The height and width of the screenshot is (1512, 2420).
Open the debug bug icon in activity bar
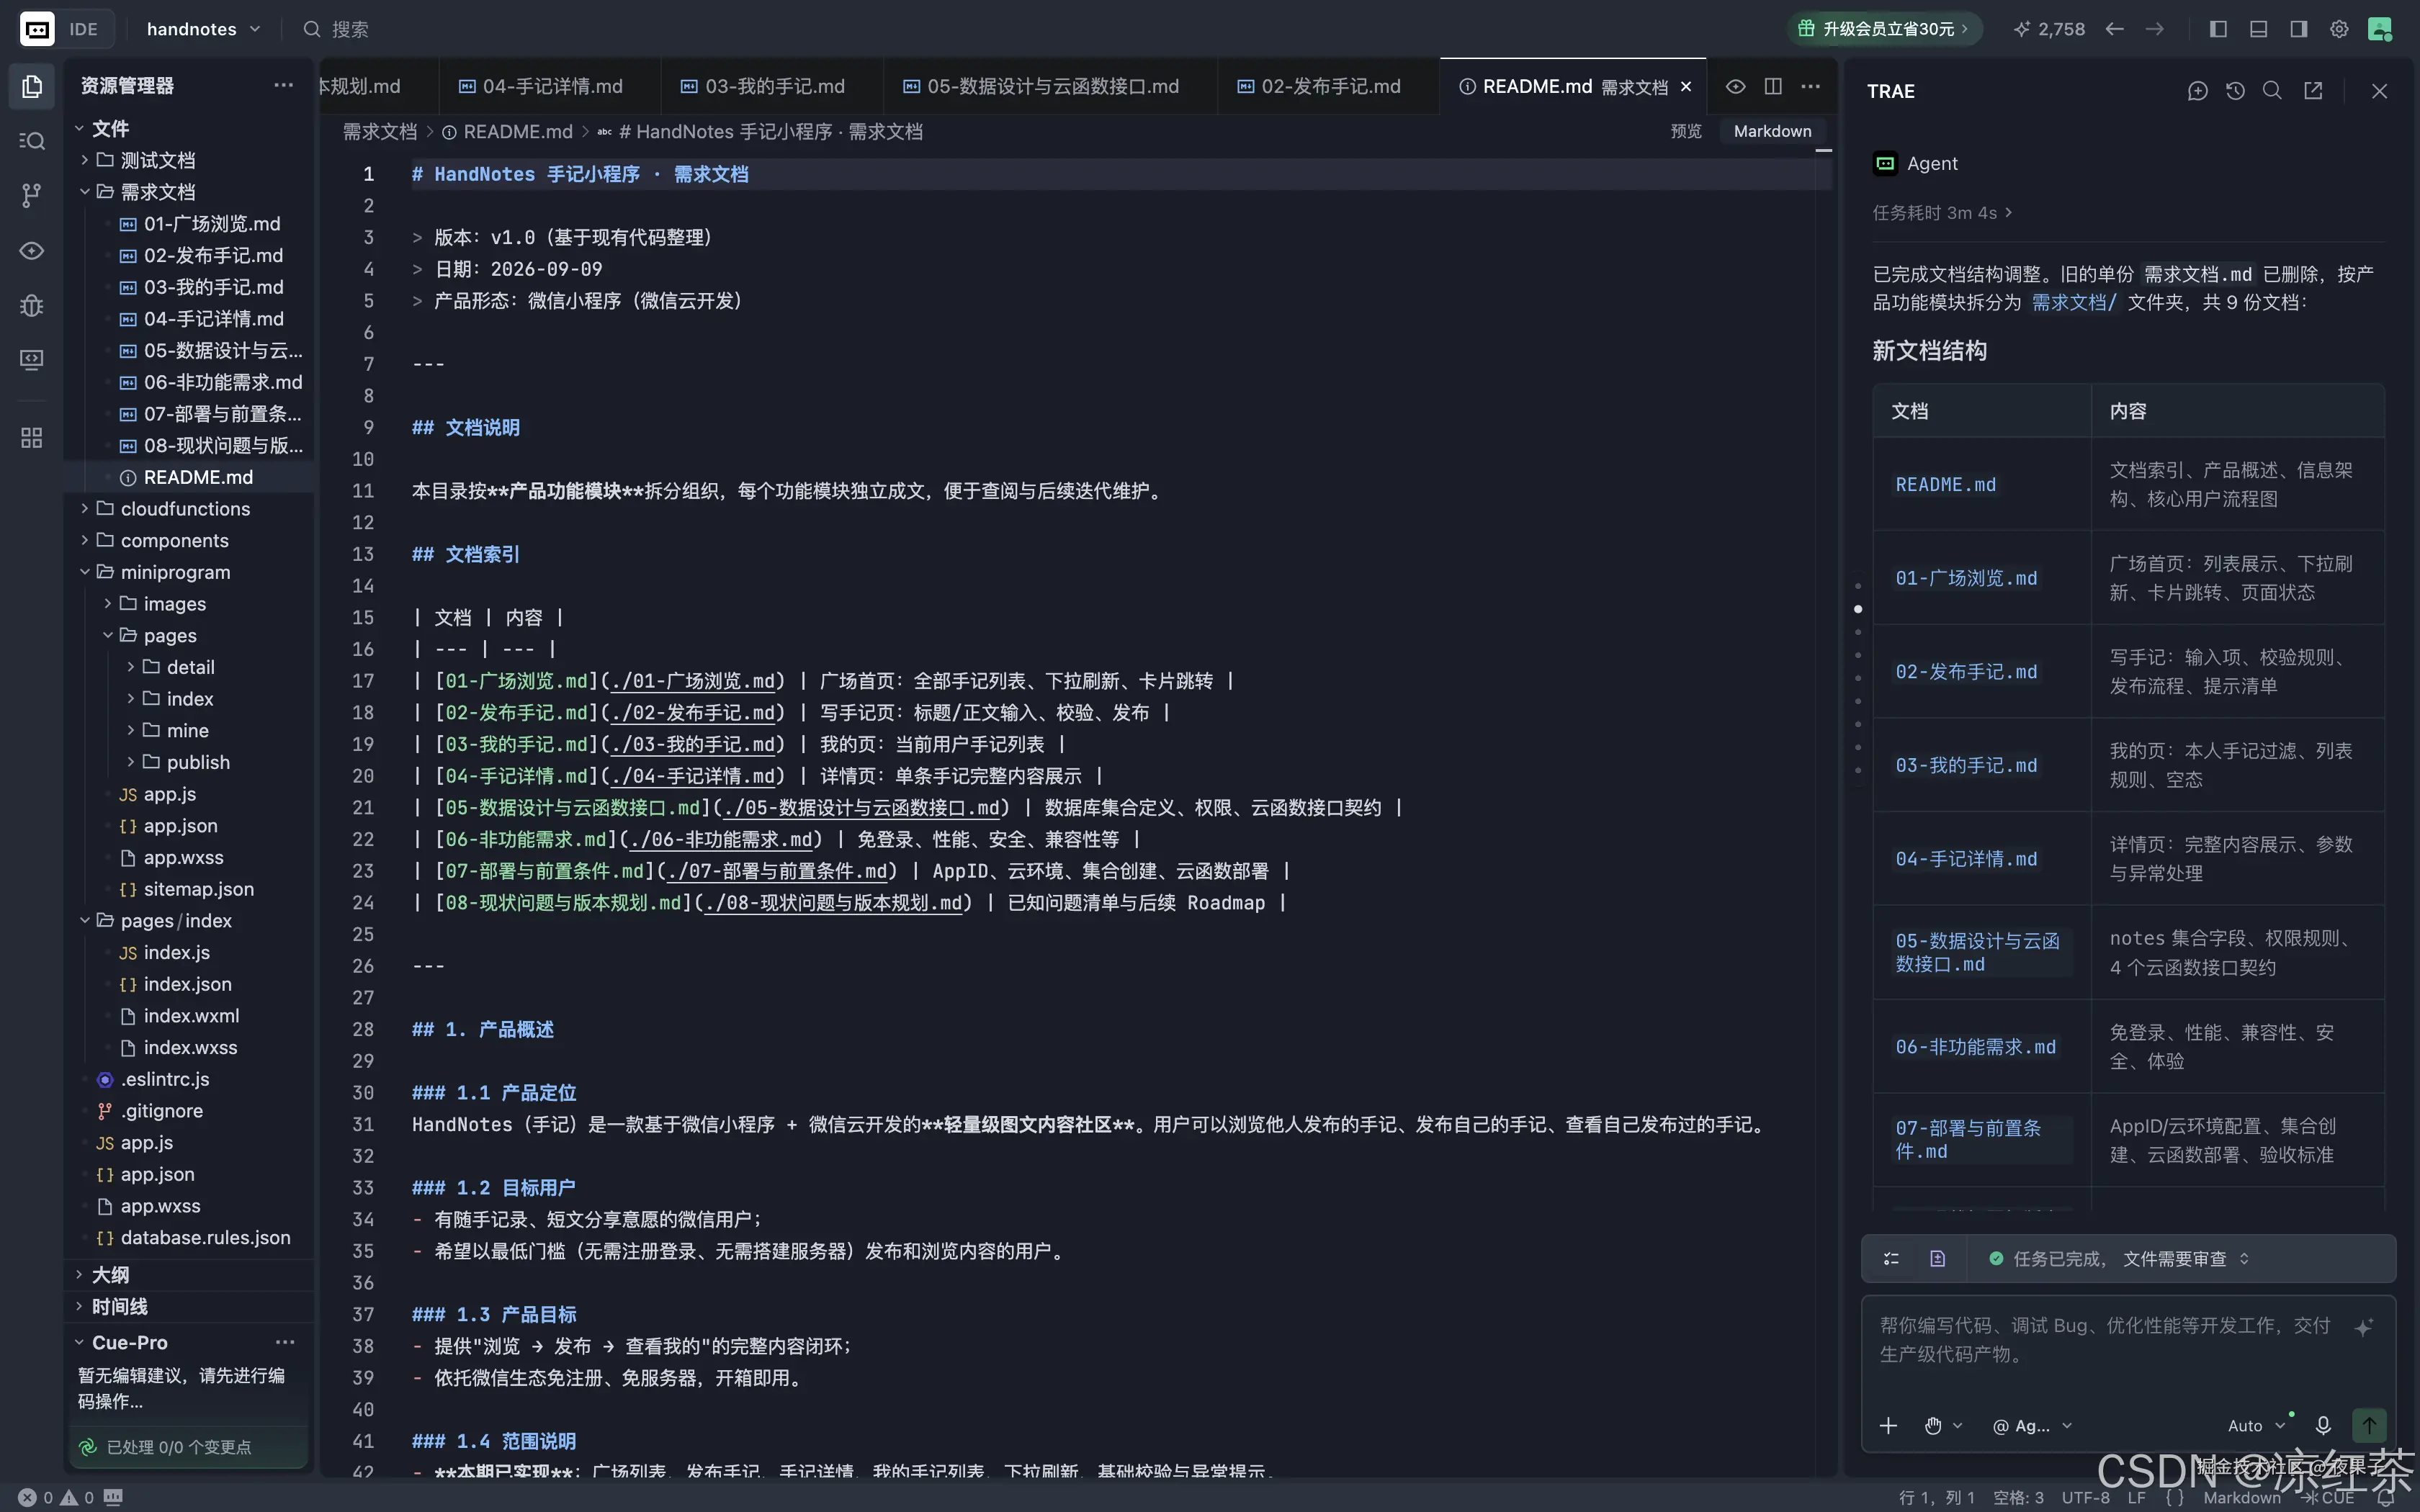pos(32,305)
